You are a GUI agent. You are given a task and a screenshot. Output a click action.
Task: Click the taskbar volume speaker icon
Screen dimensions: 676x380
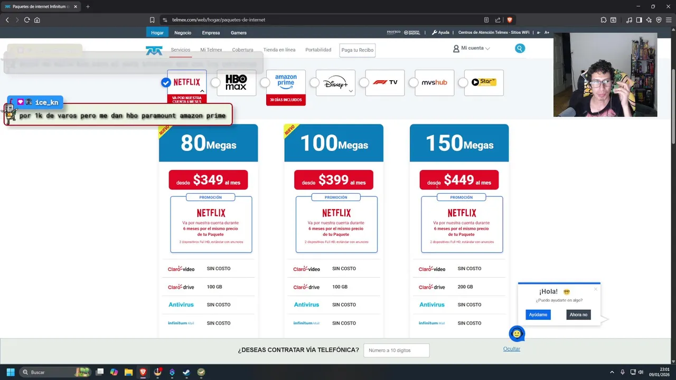(x=642, y=372)
